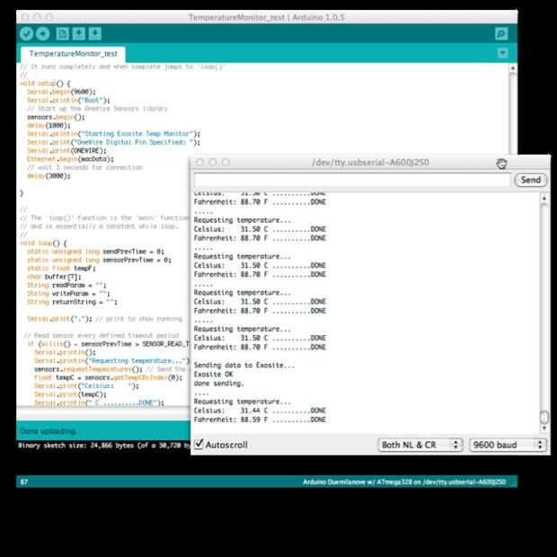Click the Fahrenheit 88.59 F output line
Screen dimensions: 557x557
[x=260, y=420]
